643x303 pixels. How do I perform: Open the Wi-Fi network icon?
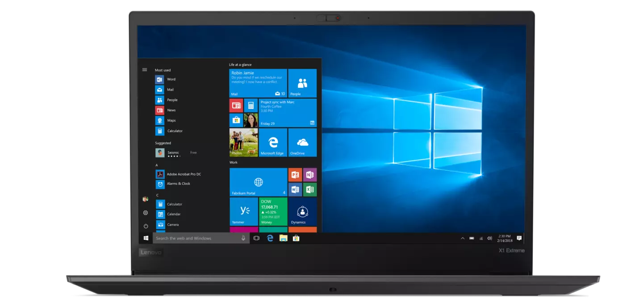481,238
